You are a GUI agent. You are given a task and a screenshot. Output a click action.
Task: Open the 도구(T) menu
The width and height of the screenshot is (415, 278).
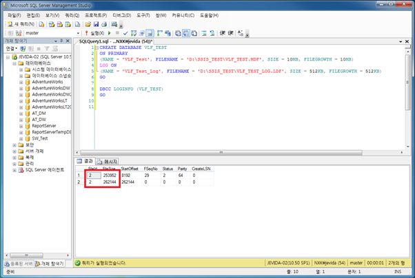click(143, 15)
